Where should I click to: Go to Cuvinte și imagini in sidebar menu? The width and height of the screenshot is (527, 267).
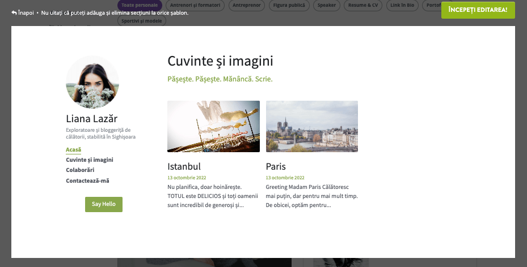point(89,160)
